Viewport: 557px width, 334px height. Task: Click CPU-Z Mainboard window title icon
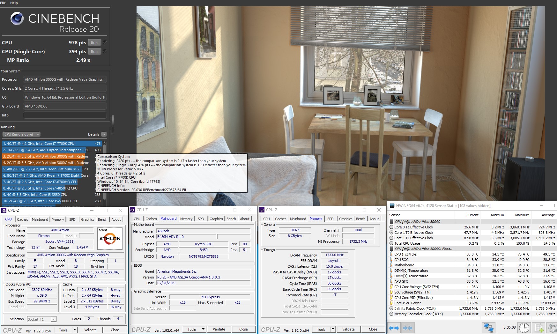tap(132, 210)
